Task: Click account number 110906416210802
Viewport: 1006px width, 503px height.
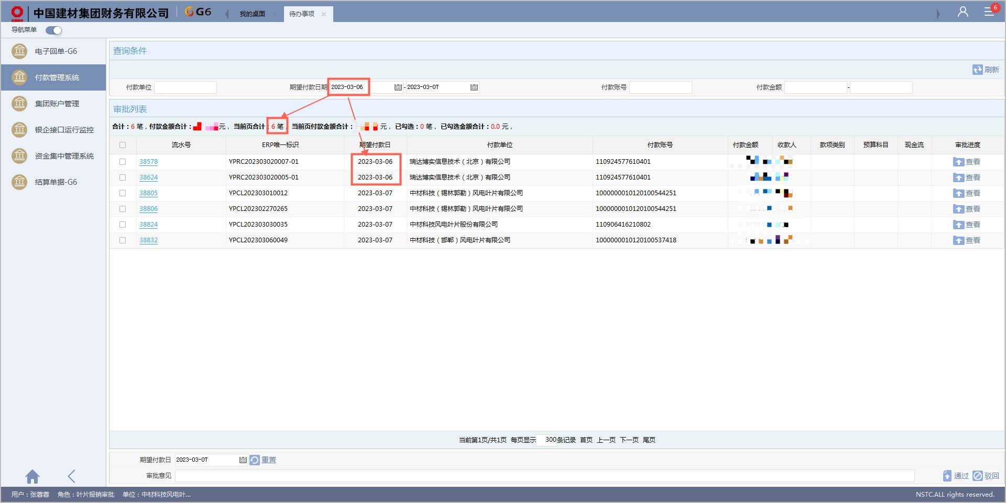Action: tap(623, 225)
